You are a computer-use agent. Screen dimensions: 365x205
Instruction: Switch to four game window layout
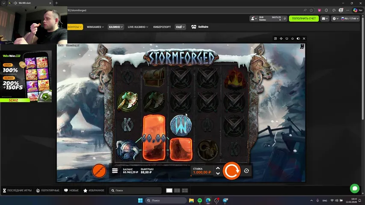[184, 190]
